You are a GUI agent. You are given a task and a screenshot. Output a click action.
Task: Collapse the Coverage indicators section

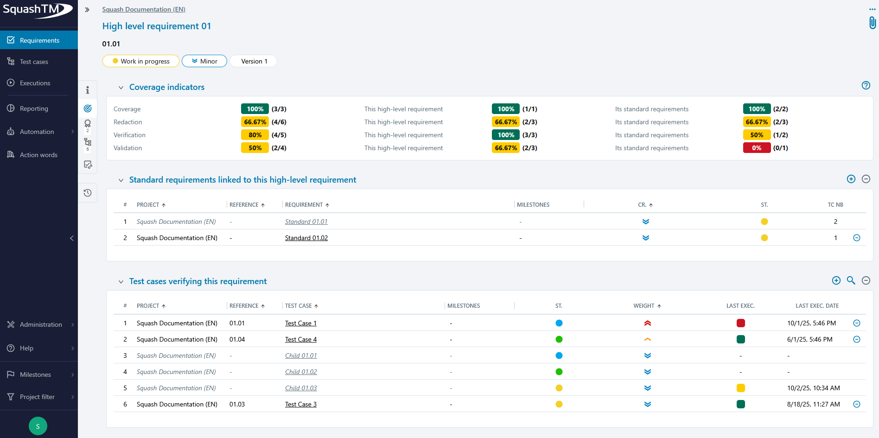pyautogui.click(x=121, y=88)
